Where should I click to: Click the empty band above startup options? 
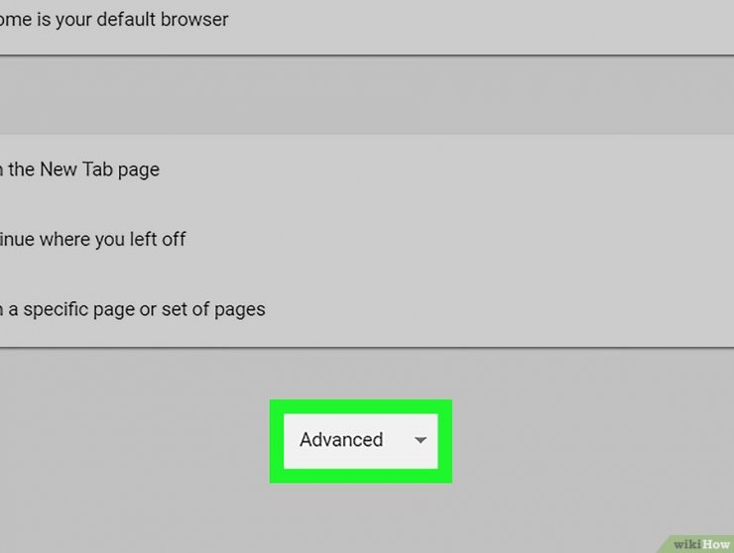click(x=367, y=95)
